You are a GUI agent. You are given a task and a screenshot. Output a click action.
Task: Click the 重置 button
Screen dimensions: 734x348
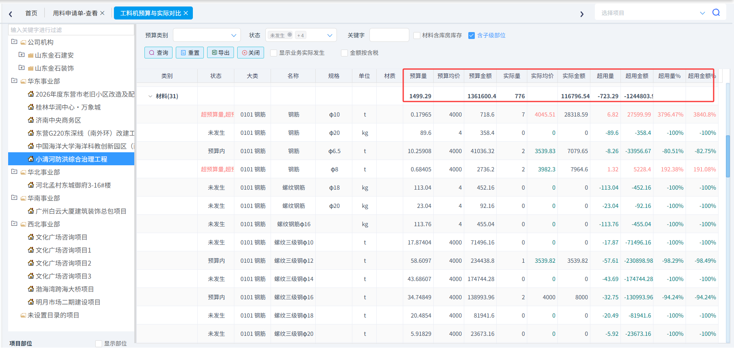[x=190, y=53]
